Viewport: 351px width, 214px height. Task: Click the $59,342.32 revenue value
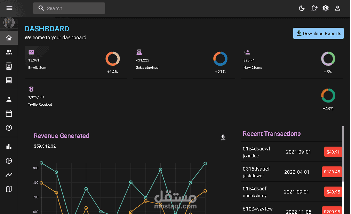click(x=45, y=146)
